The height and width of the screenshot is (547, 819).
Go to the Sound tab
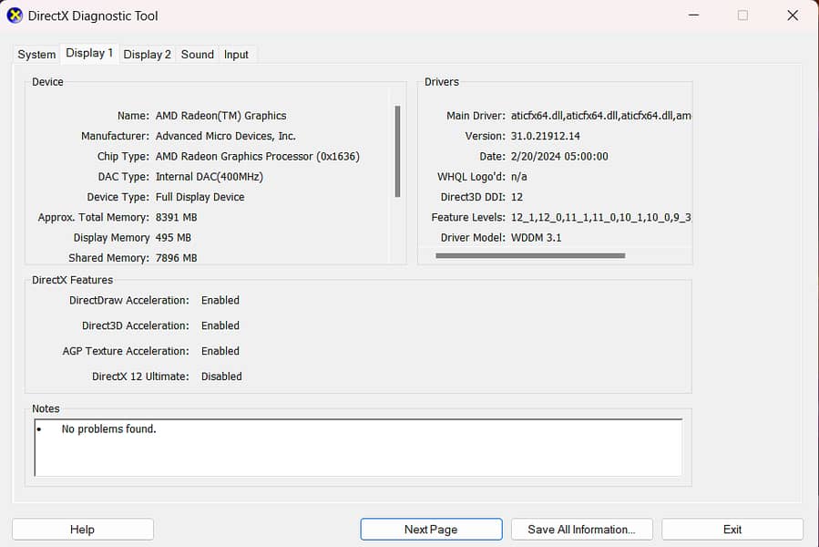(197, 55)
